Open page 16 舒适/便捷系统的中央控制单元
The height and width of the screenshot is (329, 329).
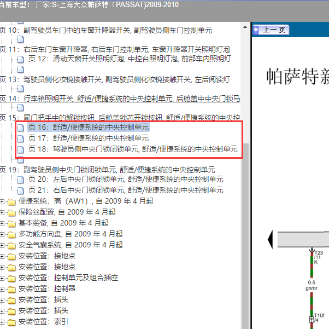89,127
